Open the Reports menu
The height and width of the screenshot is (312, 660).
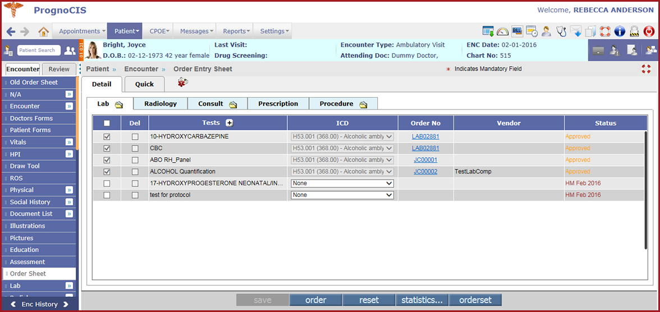[235, 31]
